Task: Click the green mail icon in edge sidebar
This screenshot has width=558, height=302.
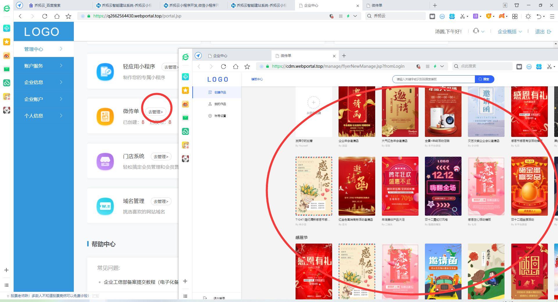Action: click(x=6, y=69)
